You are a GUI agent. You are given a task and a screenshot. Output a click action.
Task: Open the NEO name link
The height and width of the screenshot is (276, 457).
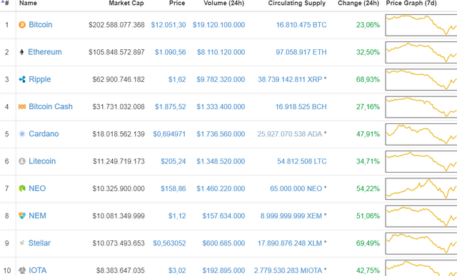[37, 188]
